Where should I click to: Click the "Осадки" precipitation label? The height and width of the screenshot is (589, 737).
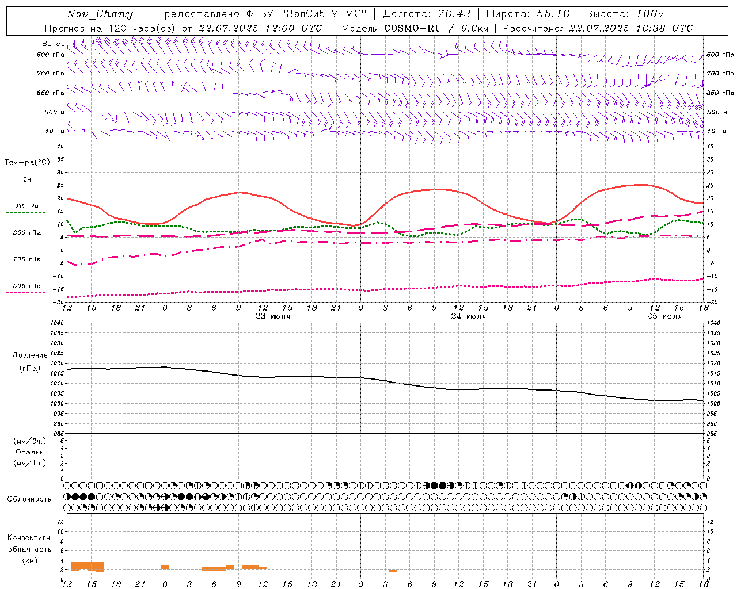tap(30, 452)
